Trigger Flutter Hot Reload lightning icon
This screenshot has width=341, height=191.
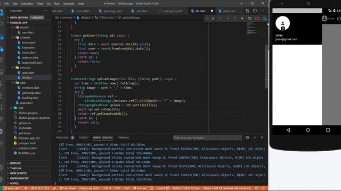point(242,19)
